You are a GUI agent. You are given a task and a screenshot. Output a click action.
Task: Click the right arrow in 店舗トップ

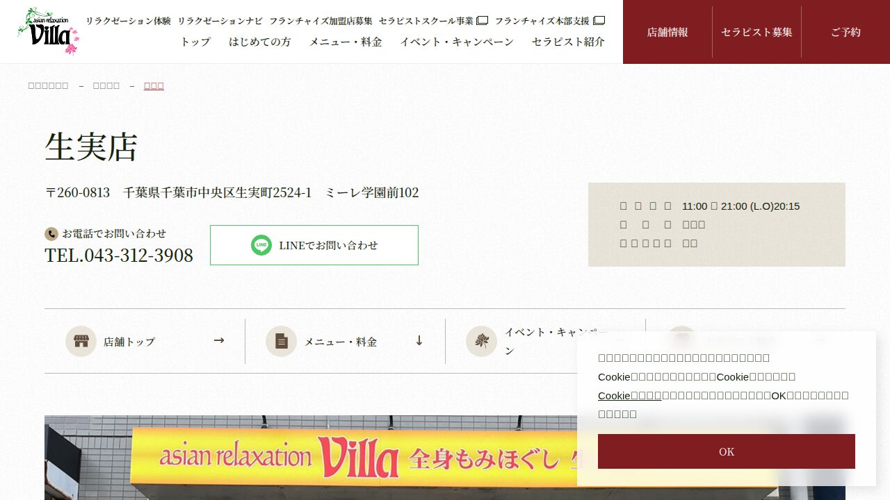click(x=219, y=340)
